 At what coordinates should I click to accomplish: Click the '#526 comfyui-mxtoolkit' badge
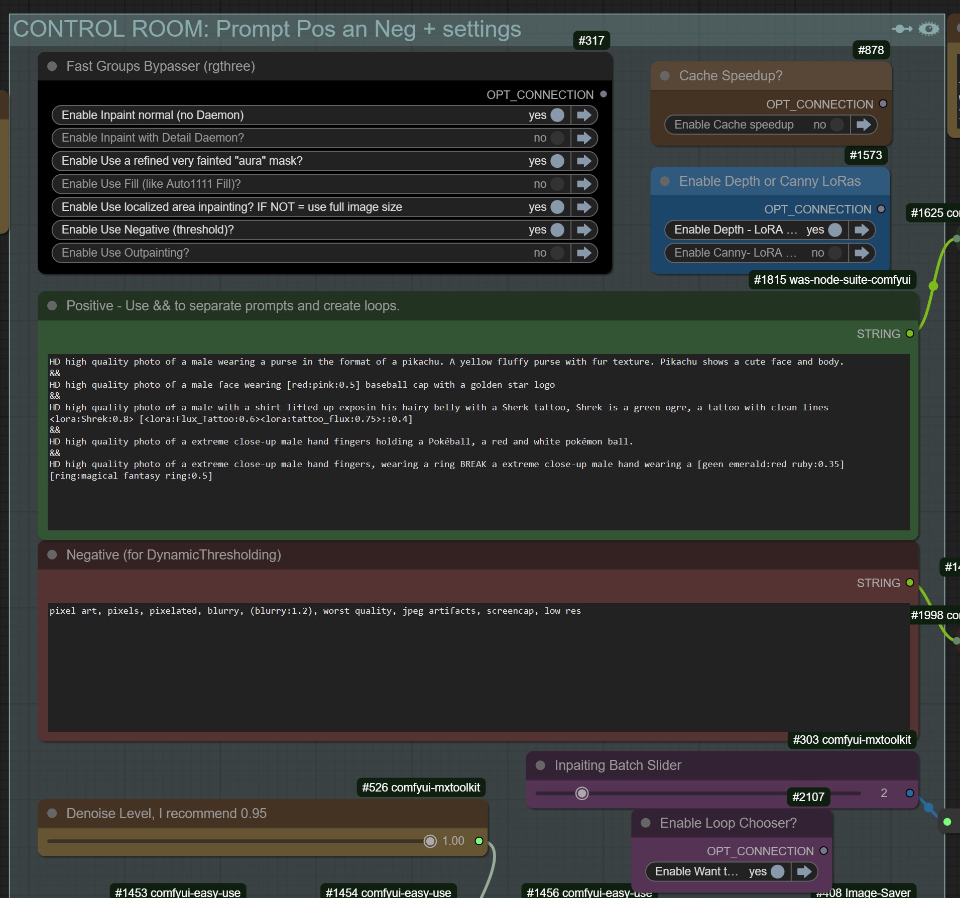[x=421, y=788]
